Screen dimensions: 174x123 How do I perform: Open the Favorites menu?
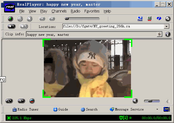point(92,11)
